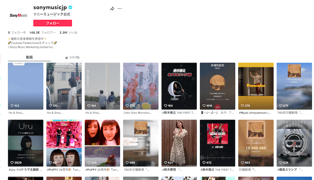Viewport: 314px width, 180px height.
Task: Open the video thumbnail with 154 likes
Action: click(102, 86)
